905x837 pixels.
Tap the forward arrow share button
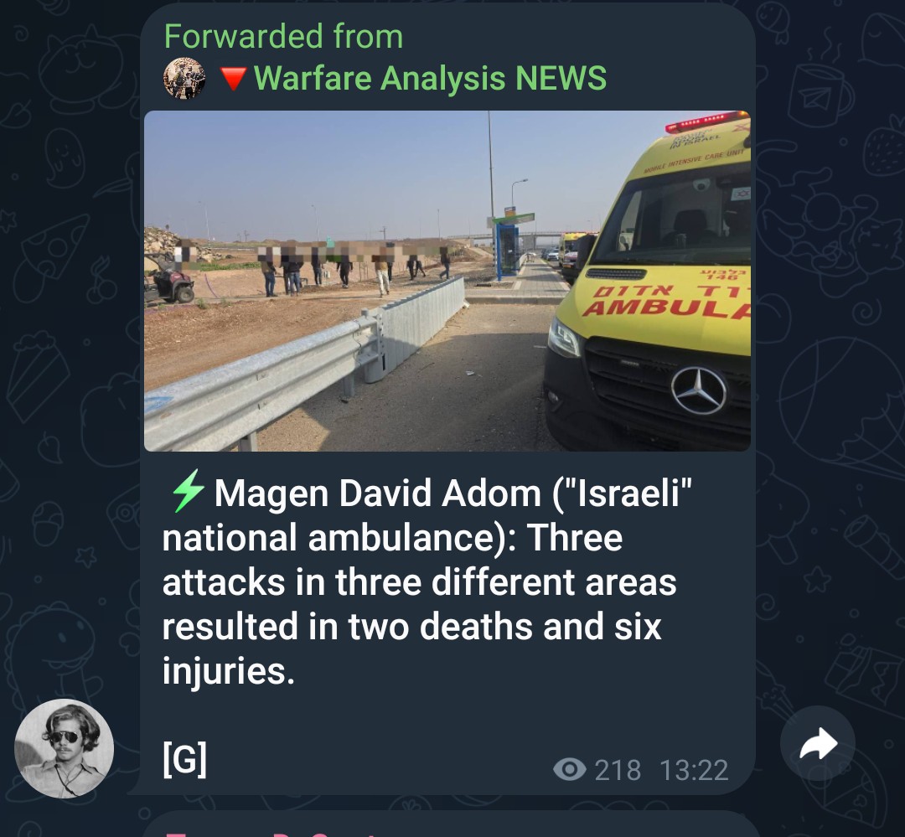[817, 743]
